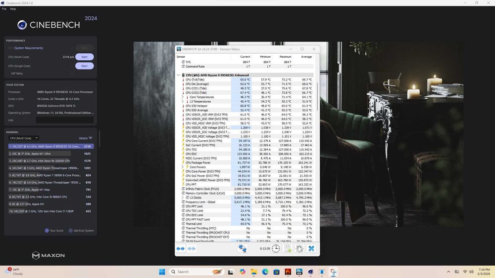
Task: Open Microsoft Store from the taskbar
Action: pos(276,272)
